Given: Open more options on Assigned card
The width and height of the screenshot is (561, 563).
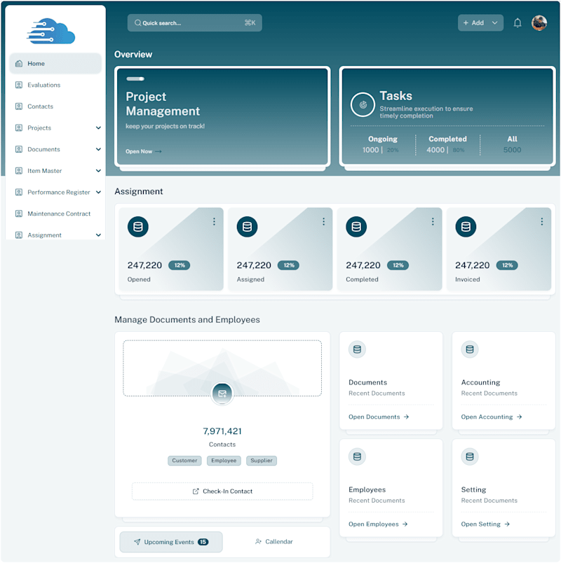Looking at the screenshot, I should (324, 221).
